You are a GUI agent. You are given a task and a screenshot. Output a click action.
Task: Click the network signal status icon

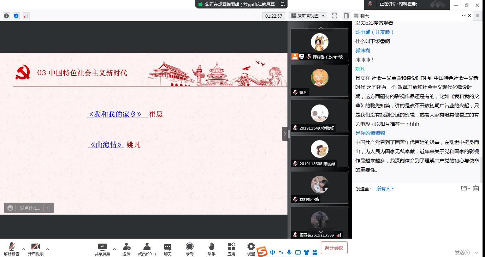26,16
